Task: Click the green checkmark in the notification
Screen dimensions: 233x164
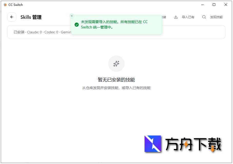Action: tap(76, 25)
